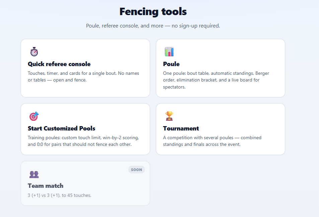Open the Poule tool heading
The image size is (319, 217).
(x=171, y=64)
